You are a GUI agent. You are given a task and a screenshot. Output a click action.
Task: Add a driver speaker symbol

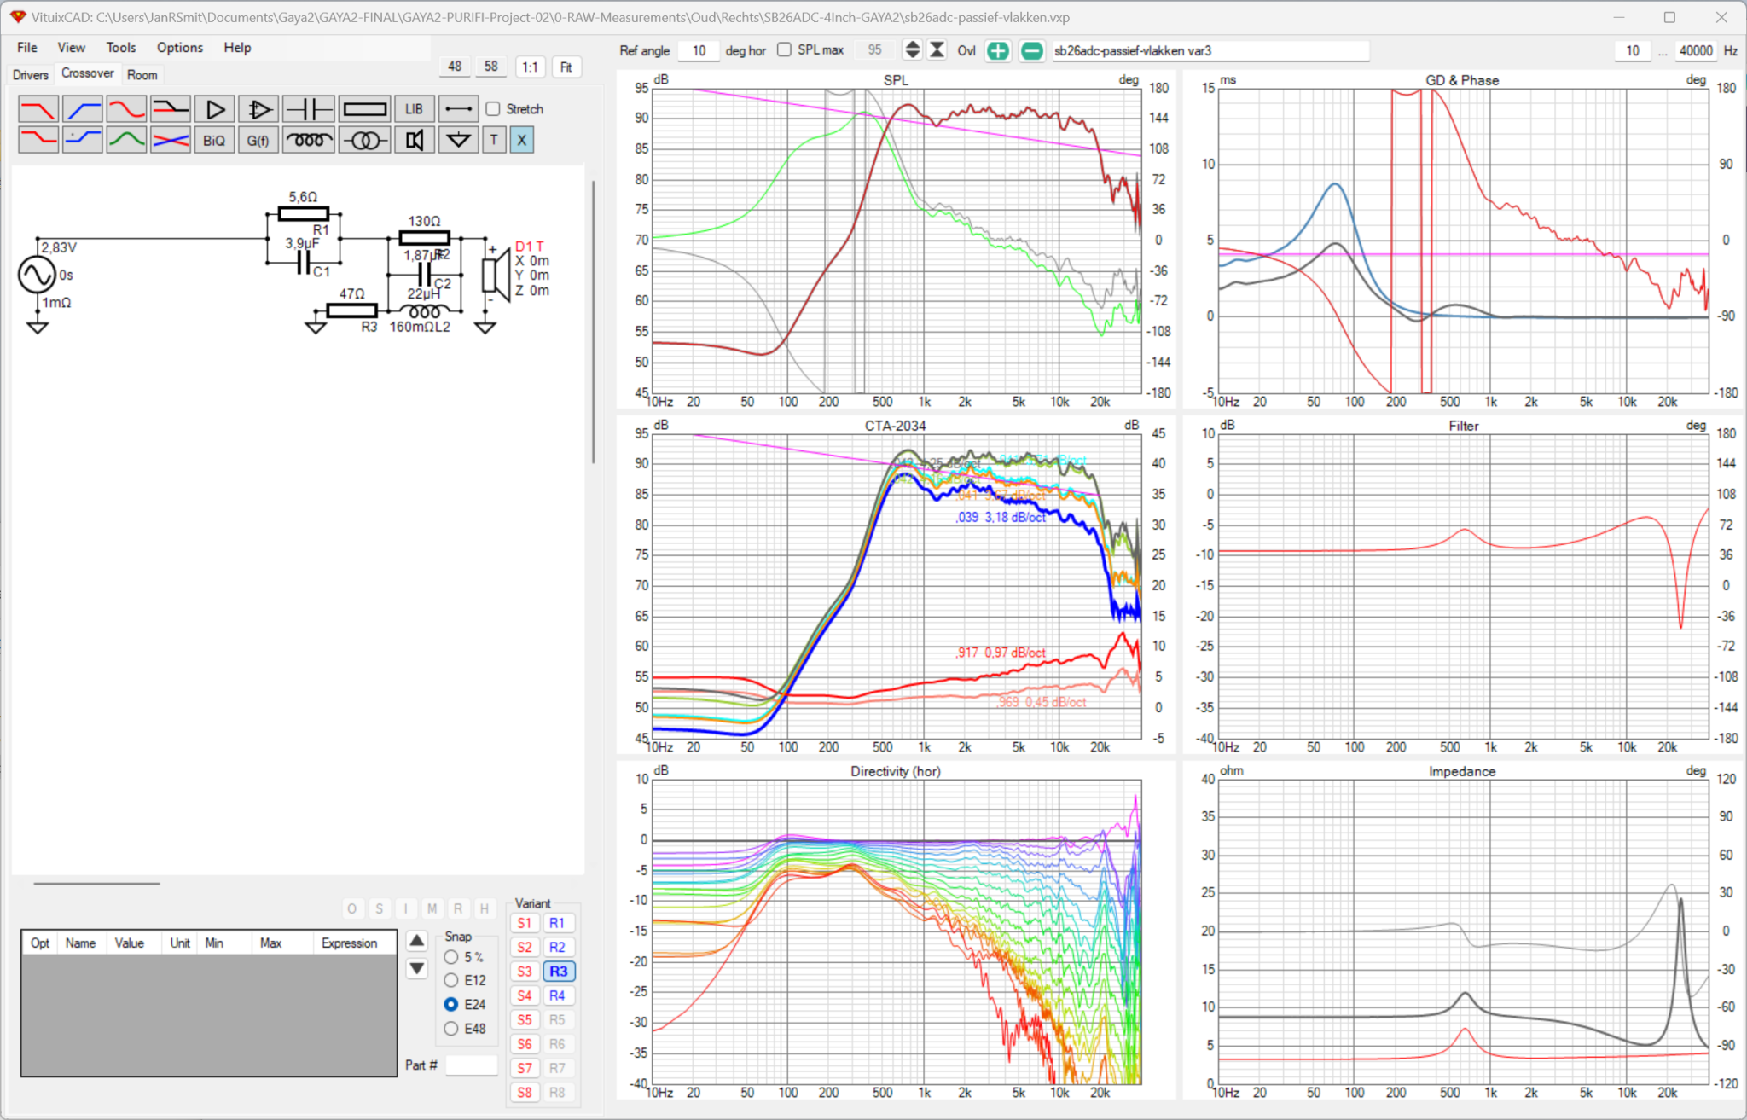[x=414, y=140]
